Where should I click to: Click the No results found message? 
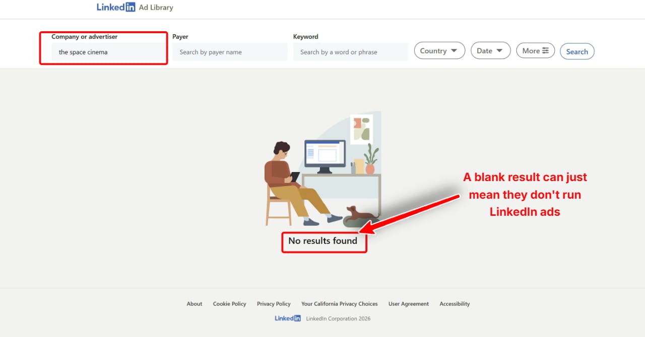[323, 241]
